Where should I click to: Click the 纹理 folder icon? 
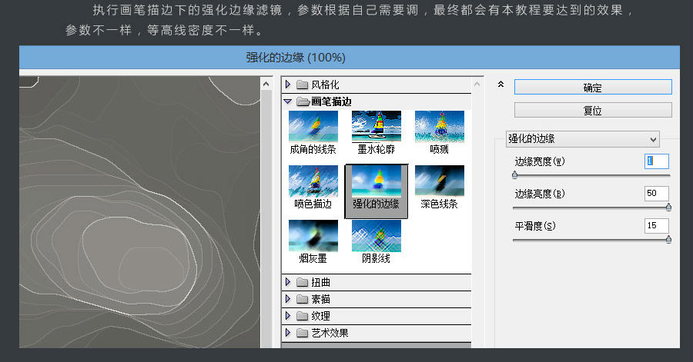click(x=303, y=316)
